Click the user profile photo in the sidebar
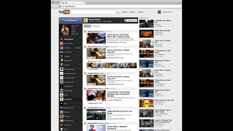Image resolution: width=233 pixels, height=131 pixels. 65,30
